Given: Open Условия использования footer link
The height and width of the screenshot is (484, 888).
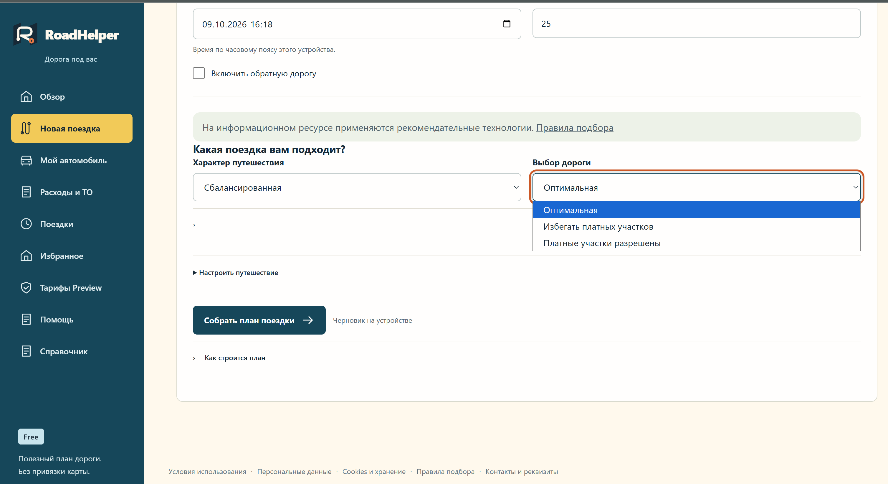Looking at the screenshot, I should (x=207, y=472).
